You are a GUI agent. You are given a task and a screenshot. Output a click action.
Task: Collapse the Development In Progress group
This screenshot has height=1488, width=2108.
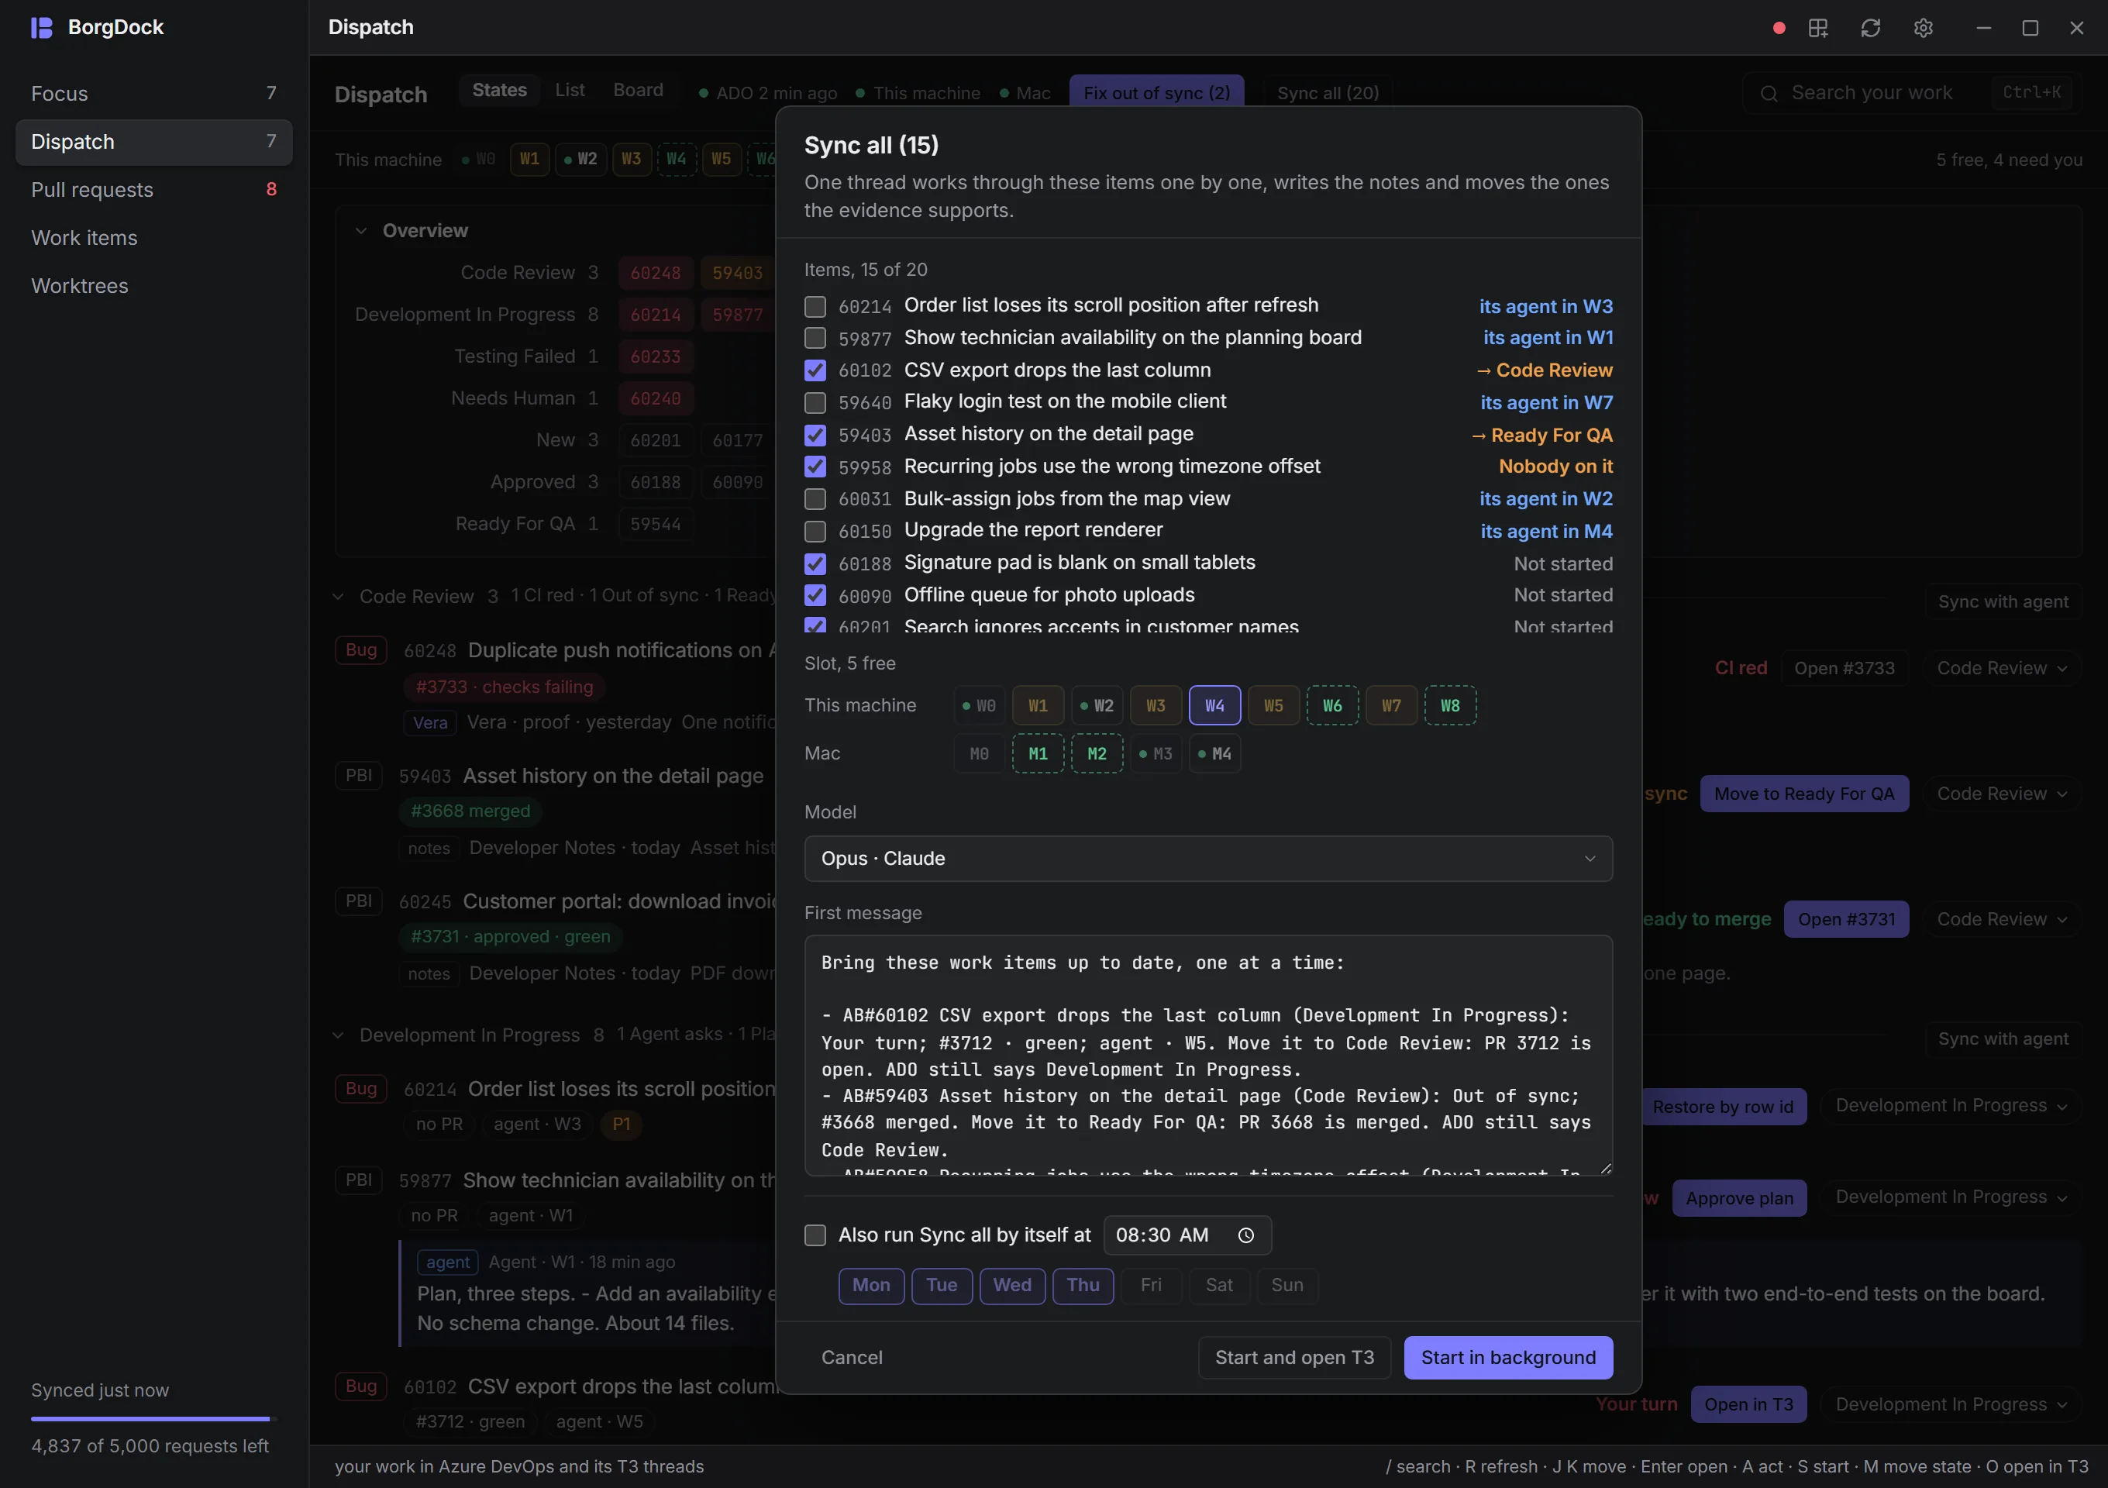338,1035
